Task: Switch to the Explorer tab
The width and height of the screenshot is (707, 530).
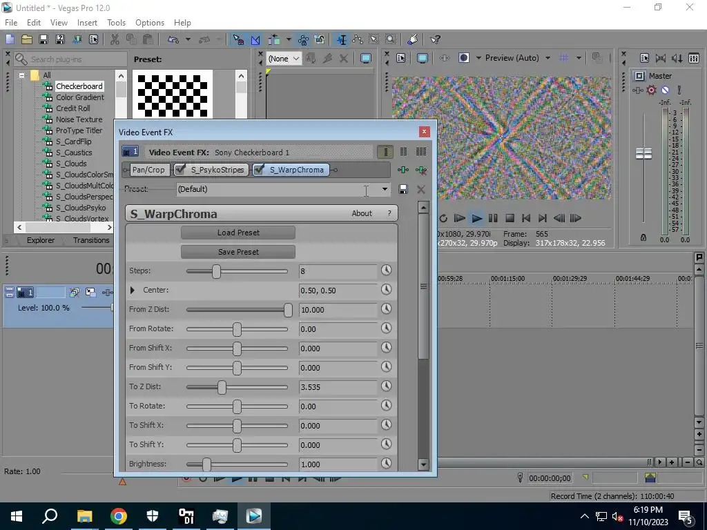Action: tap(41, 240)
